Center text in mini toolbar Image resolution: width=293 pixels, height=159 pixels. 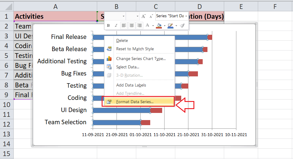pyautogui.click(x=132, y=26)
